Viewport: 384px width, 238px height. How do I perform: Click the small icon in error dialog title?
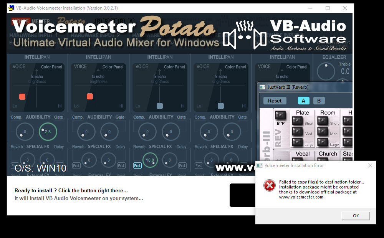pos(260,165)
